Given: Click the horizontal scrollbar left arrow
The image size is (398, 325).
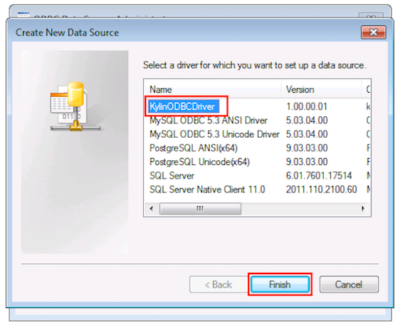Looking at the screenshot, I should pyautogui.click(x=152, y=209).
